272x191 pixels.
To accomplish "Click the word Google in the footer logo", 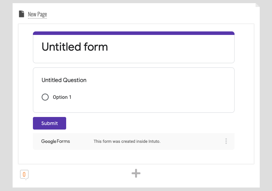I will (48, 141).
